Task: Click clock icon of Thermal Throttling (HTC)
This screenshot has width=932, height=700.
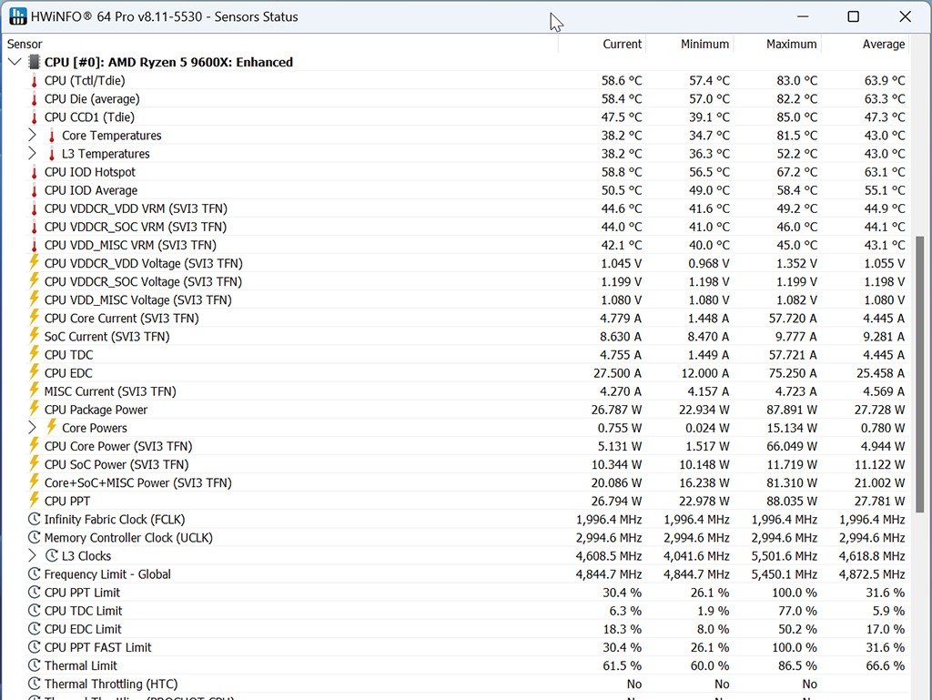Action: (x=35, y=684)
